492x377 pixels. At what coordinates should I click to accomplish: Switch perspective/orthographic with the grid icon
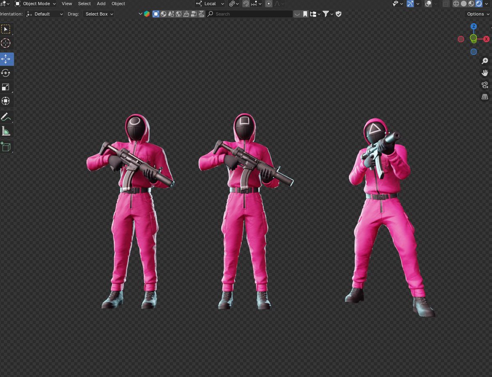[485, 97]
